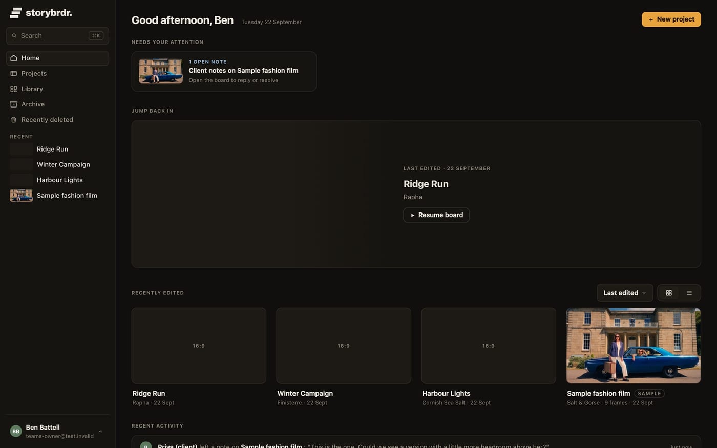
Task: Click the "1 OPEN NOTE" label
Action: (207, 62)
